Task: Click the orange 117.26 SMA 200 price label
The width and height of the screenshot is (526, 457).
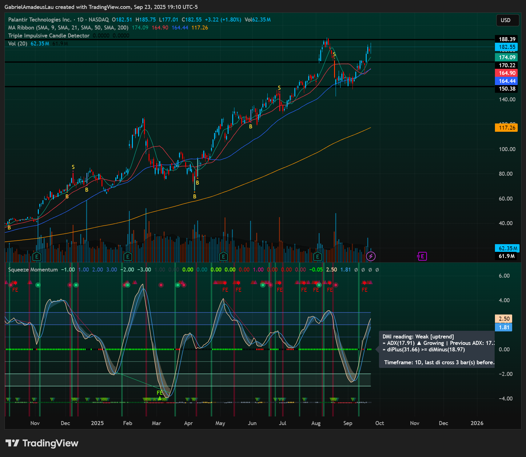Action: click(507, 128)
